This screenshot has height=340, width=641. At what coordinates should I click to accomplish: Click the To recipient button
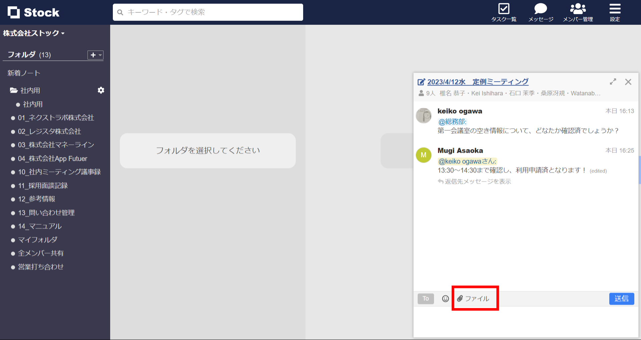coord(425,299)
